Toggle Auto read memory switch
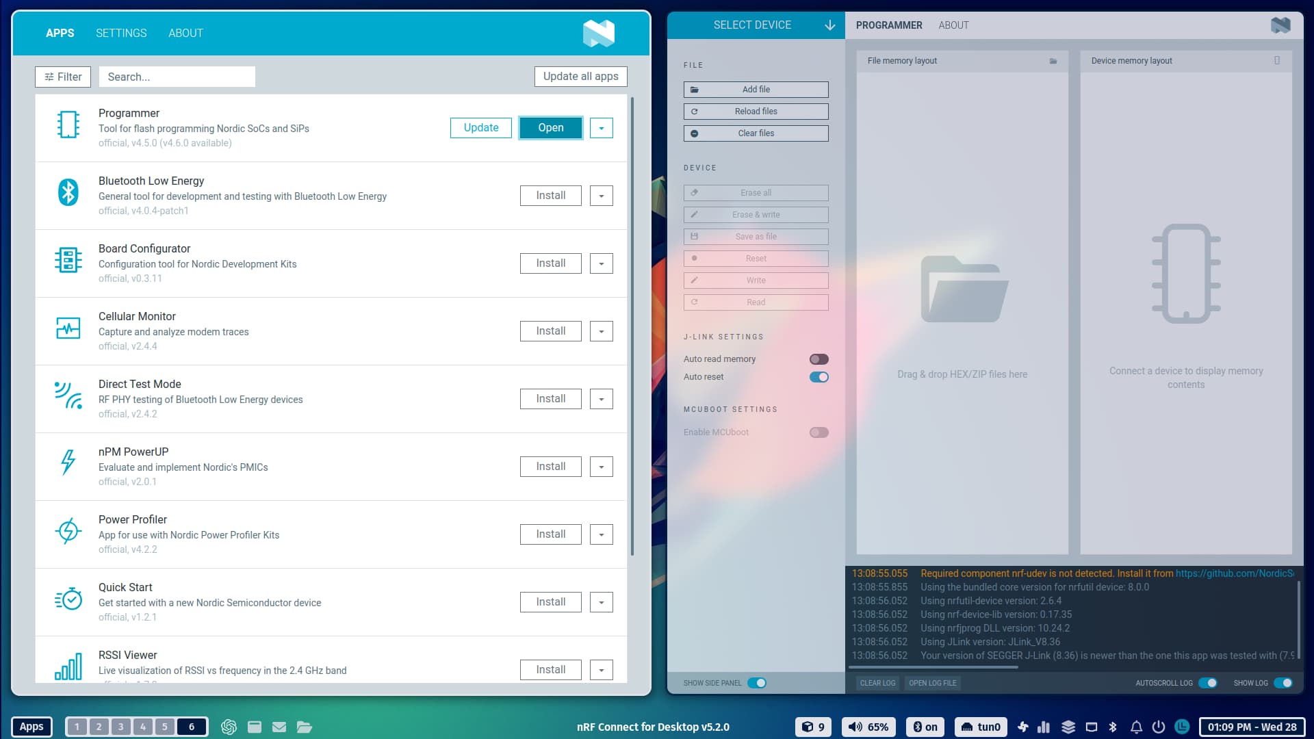 [819, 359]
